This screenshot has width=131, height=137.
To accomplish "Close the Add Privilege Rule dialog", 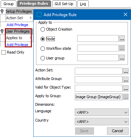I will point(126,14).
